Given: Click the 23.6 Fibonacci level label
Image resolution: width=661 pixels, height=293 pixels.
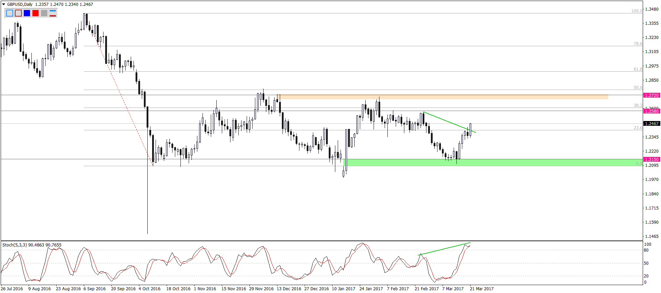Looking at the screenshot, I should (x=638, y=128).
